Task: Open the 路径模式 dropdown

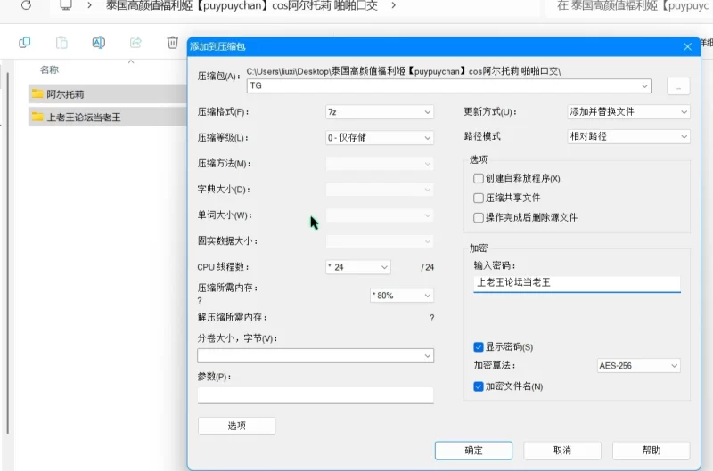Action: 628,136
